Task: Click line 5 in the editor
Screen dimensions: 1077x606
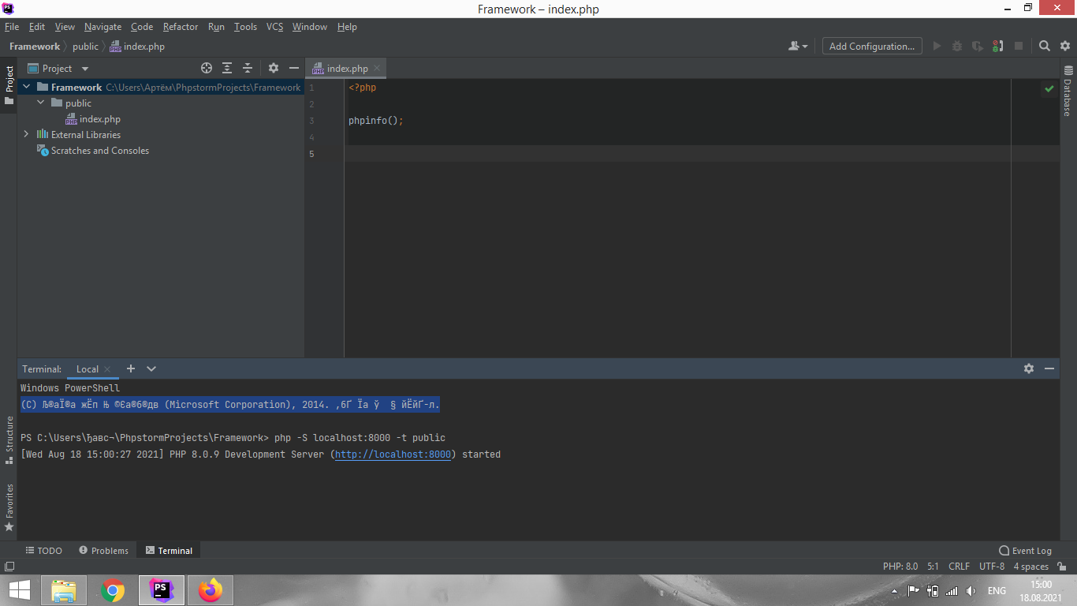Action: click(x=702, y=154)
